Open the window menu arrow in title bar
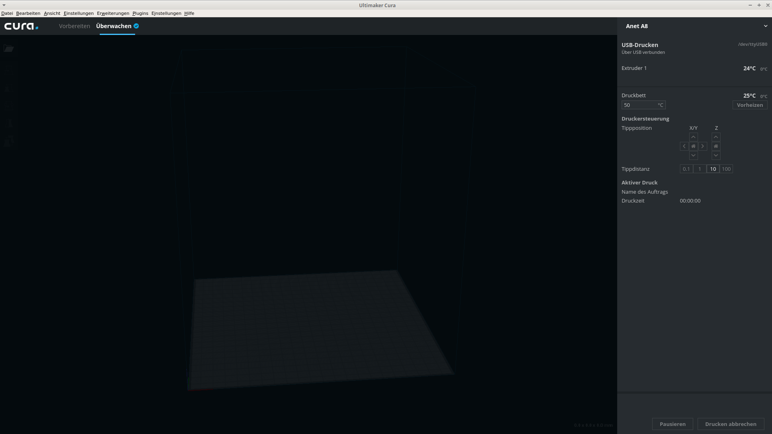 coord(4,5)
